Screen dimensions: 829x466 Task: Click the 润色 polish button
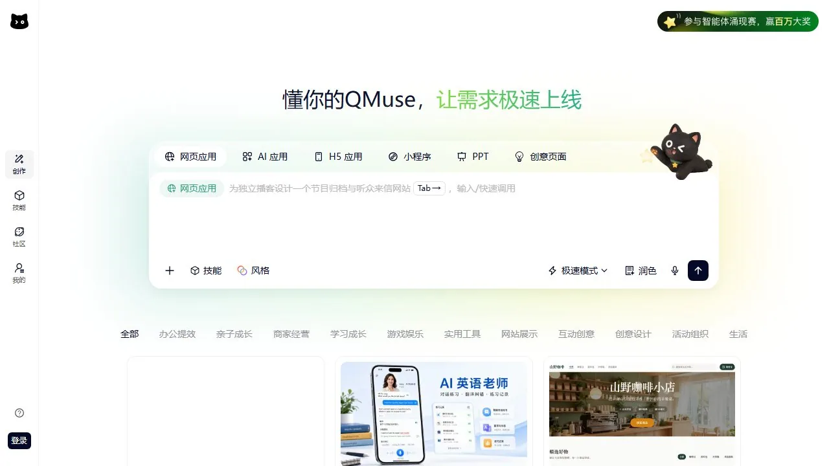tap(641, 271)
